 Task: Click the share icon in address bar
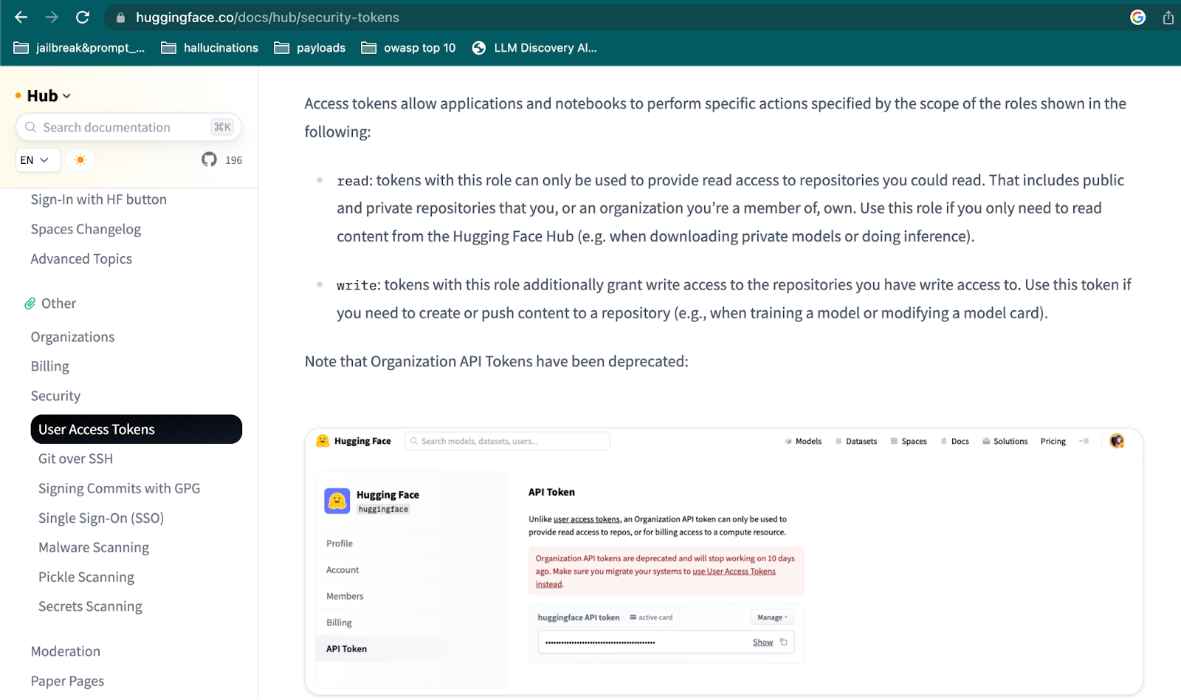tap(1168, 17)
